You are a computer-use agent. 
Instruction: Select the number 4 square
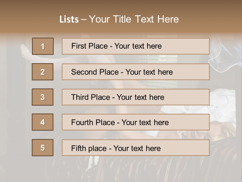pyautogui.click(x=43, y=122)
